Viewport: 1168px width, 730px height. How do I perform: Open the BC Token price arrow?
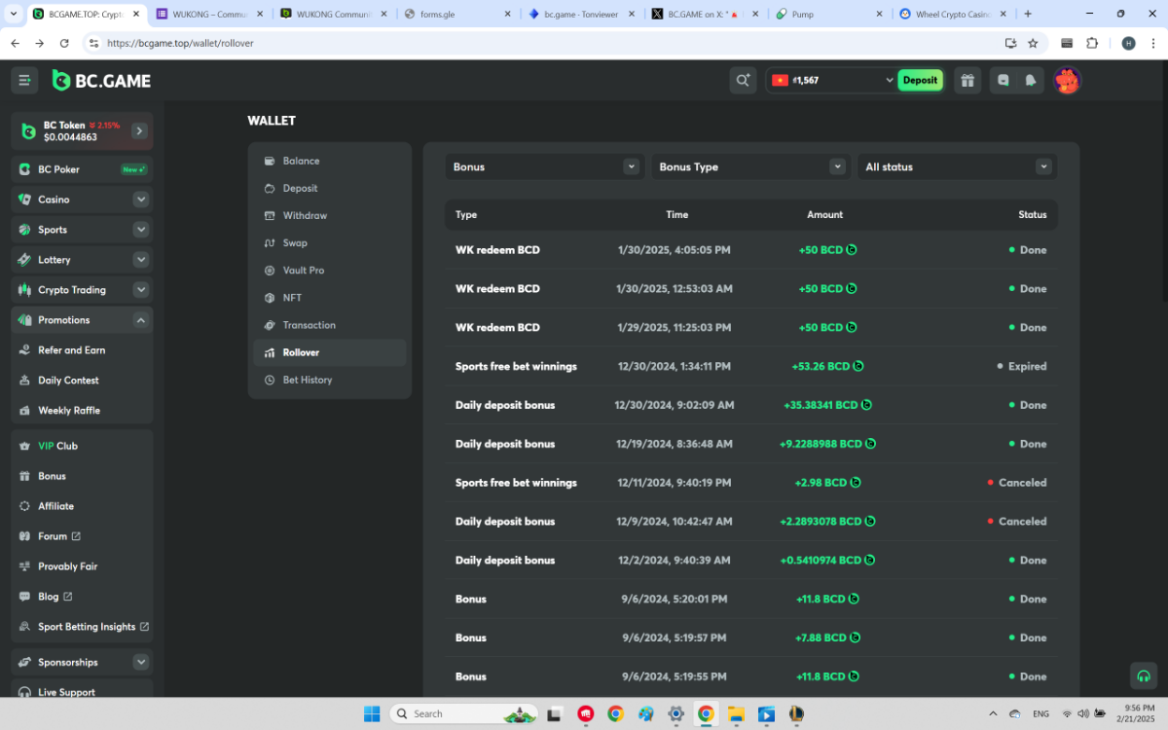(x=139, y=130)
